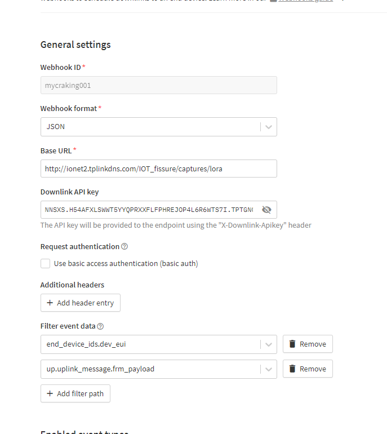Expand the Webhook format chevron arrow
This screenshot has width=387, height=434.
(x=269, y=127)
